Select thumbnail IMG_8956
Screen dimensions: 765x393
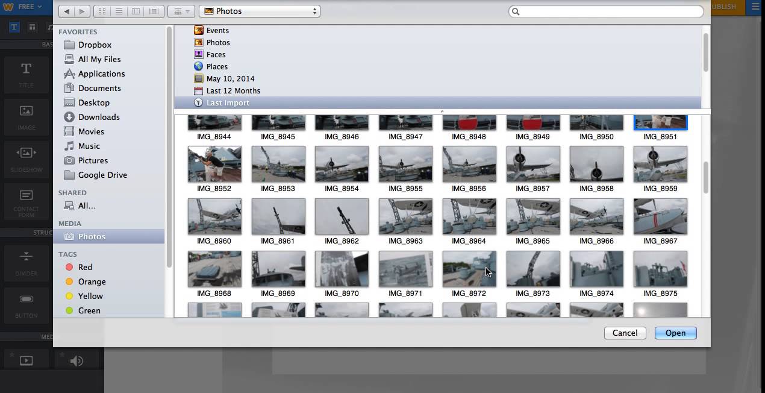469,164
